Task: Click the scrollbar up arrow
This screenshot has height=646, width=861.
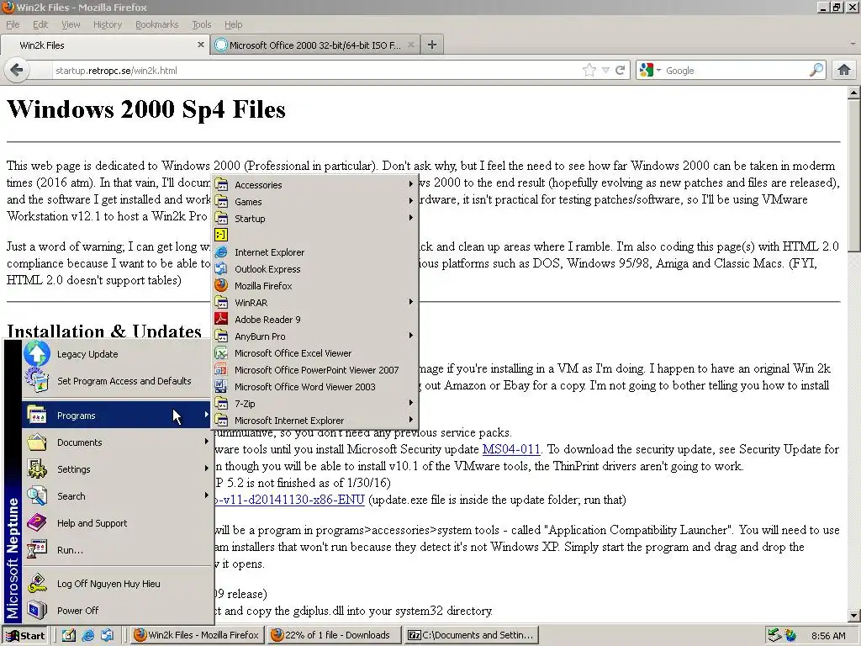Action: coord(854,93)
